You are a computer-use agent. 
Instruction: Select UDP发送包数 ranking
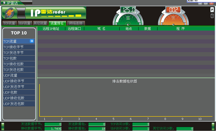[19, 104]
